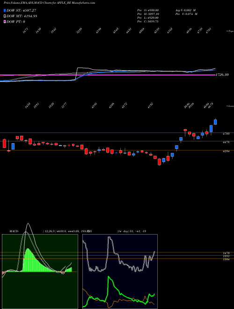
Task: Click the '(12,26,9)' MACD parameters text
Action: click(49, 231)
